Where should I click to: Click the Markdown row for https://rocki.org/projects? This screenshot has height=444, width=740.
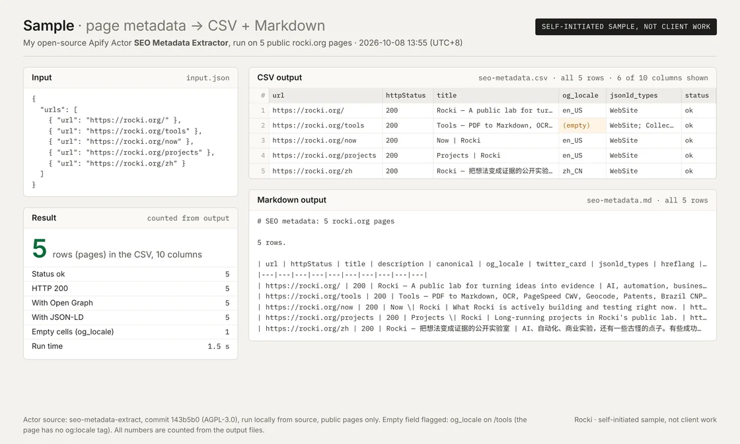coord(482,318)
